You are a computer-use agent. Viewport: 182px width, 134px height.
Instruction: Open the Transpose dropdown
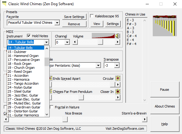click(x=117, y=65)
